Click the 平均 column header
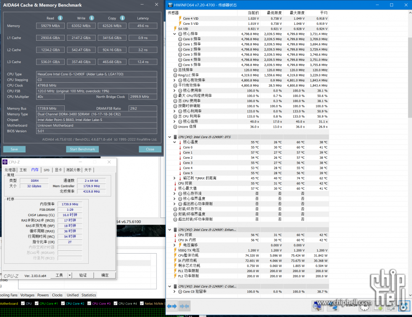 [x=317, y=13]
